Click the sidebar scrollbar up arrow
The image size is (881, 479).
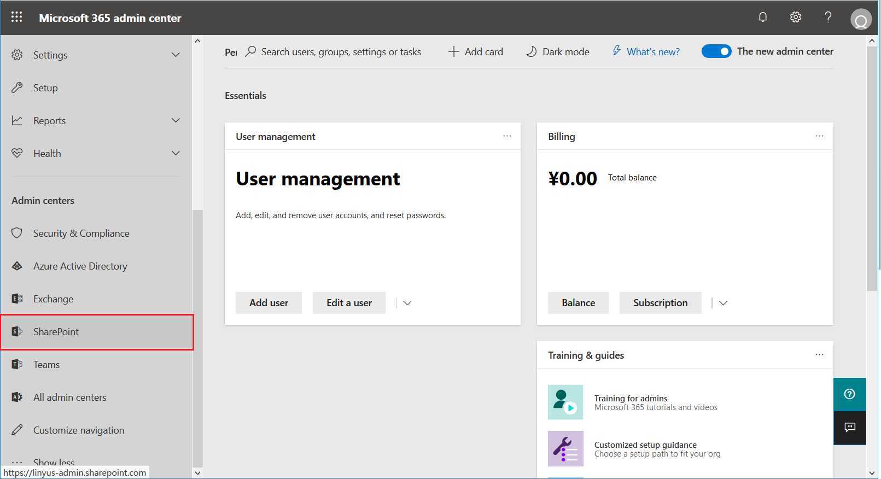point(197,41)
